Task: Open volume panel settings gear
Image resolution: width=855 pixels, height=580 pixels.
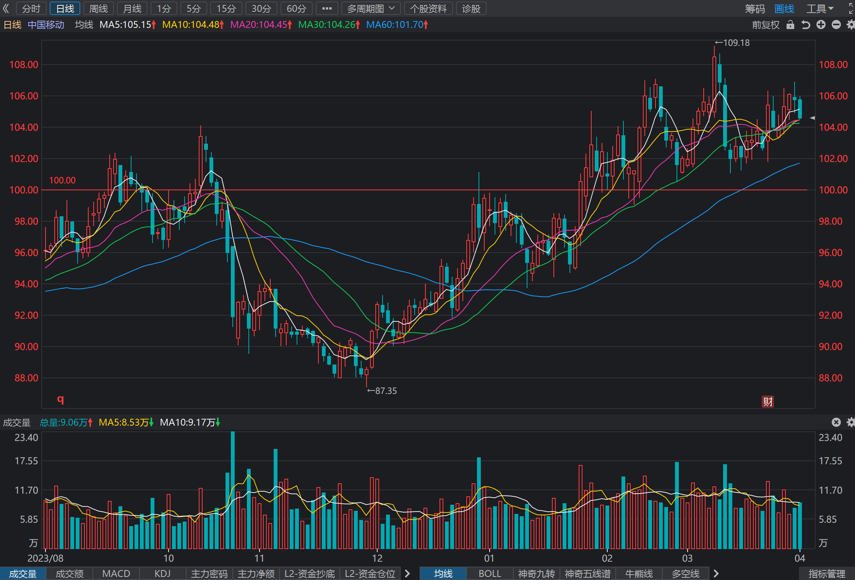Action: point(851,422)
